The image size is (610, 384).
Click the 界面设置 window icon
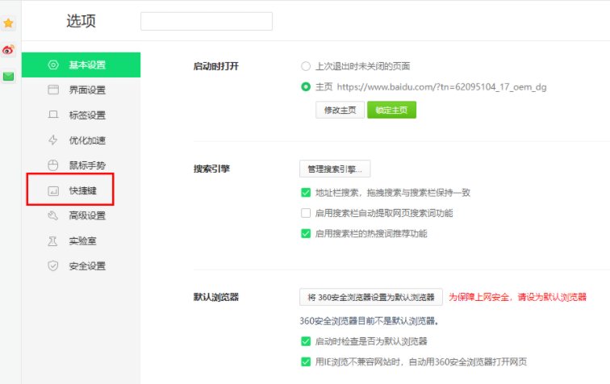(x=53, y=90)
